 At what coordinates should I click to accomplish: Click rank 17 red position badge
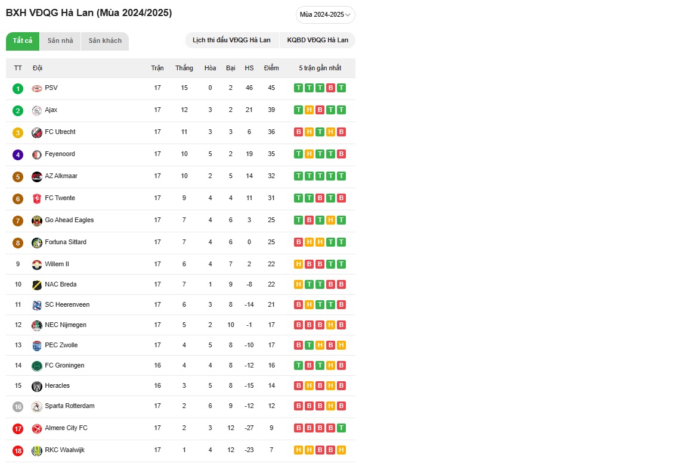pyautogui.click(x=18, y=428)
